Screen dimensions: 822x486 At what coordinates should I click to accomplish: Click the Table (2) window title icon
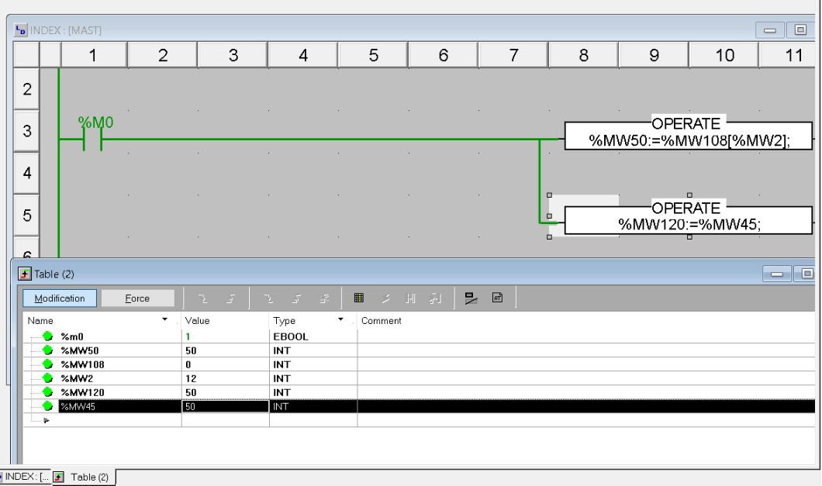[x=25, y=274]
